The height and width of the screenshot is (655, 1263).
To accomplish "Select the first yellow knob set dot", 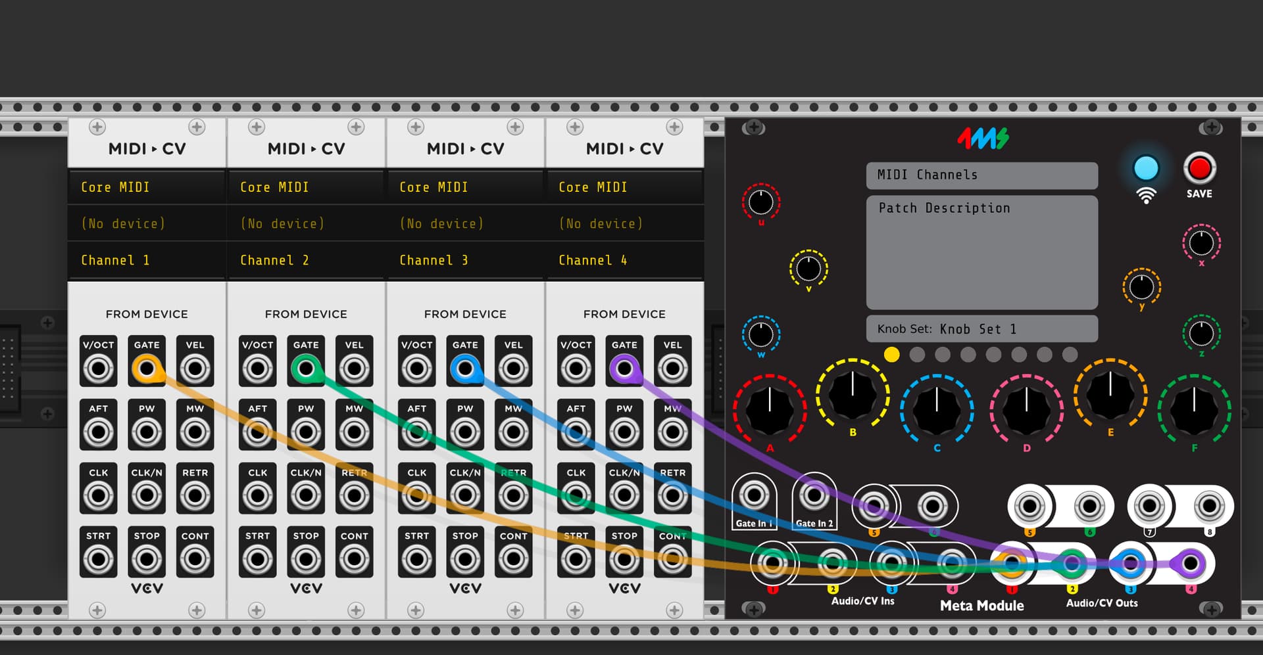I will pyautogui.click(x=891, y=355).
